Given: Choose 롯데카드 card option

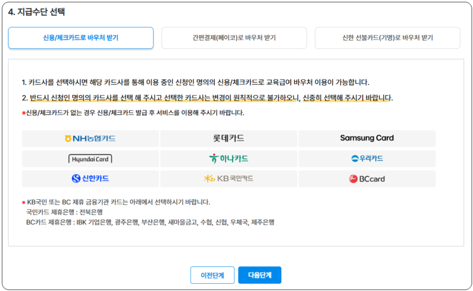Looking at the screenshot, I should 229,138.
